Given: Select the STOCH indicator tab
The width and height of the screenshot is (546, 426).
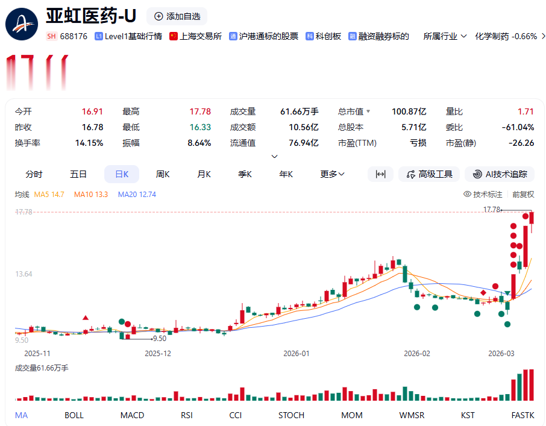Looking at the screenshot, I should [x=291, y=415].
